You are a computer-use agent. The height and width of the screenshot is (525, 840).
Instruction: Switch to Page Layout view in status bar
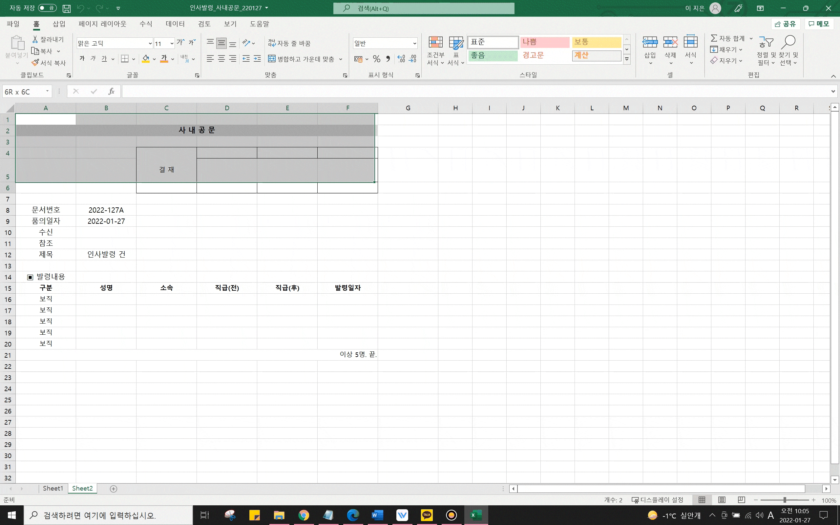[722, 500]
